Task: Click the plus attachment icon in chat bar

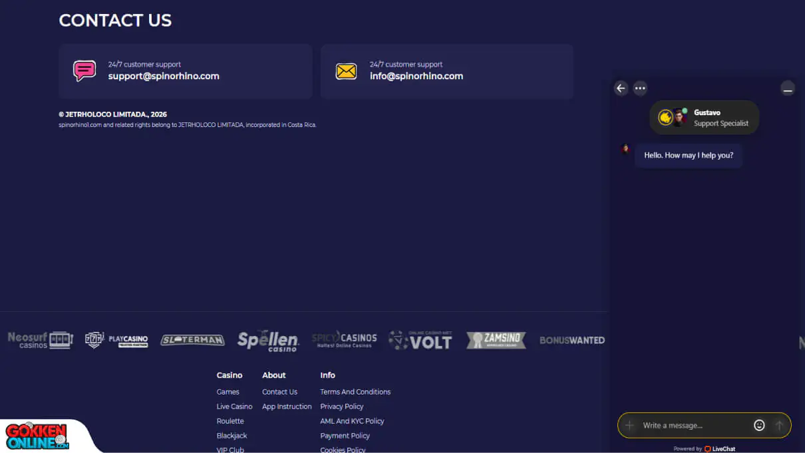Action: 629,425
